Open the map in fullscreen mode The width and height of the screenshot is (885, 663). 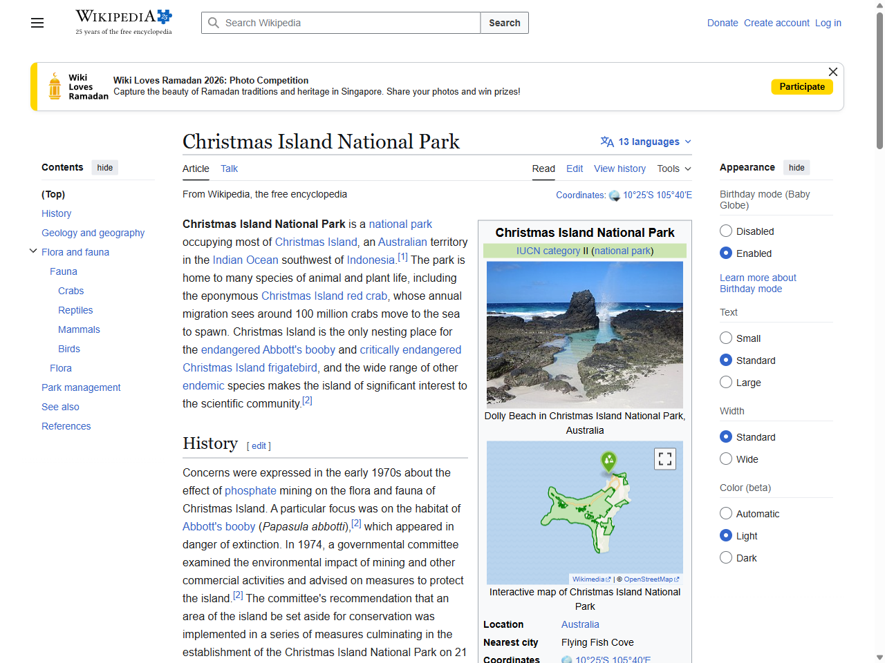click(x=664, y=458)
